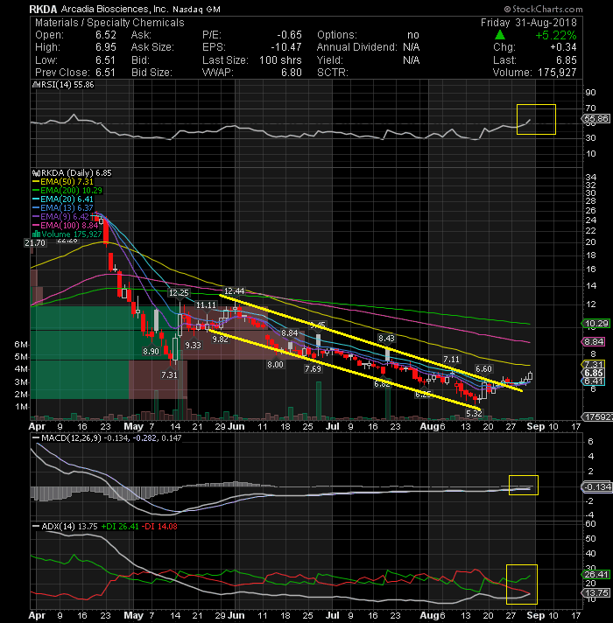This screenshot has height=623, width=613.
Task: Click the 6.60 high annotation
Action: pos(483,369)
